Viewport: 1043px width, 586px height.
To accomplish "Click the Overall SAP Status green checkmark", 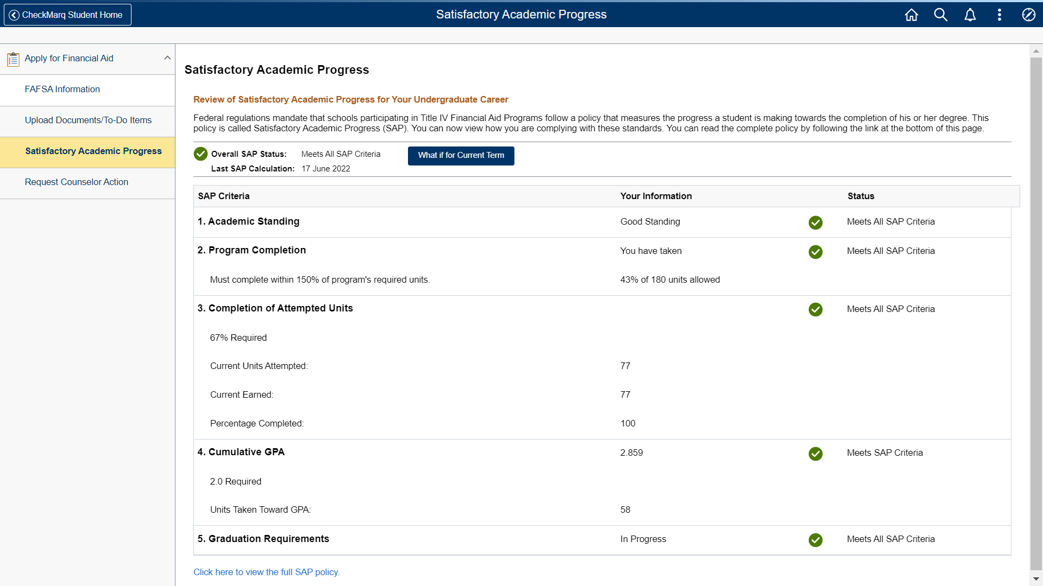I will pyautogui.click(x=200, y=154).
